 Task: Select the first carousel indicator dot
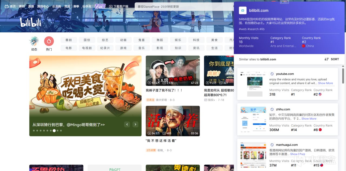coord(34,131)
